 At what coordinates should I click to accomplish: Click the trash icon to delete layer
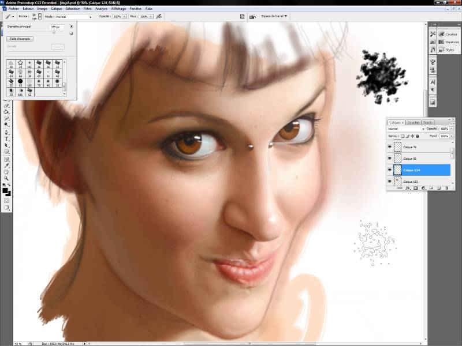tap(448, 188)
